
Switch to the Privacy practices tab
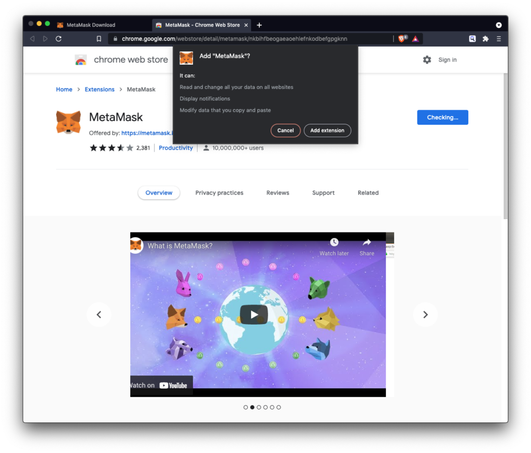tap(219, 193)
